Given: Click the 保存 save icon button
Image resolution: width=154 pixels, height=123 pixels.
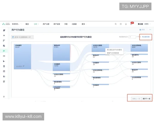Looking at the screenshot, I should [x=142, y=30].
